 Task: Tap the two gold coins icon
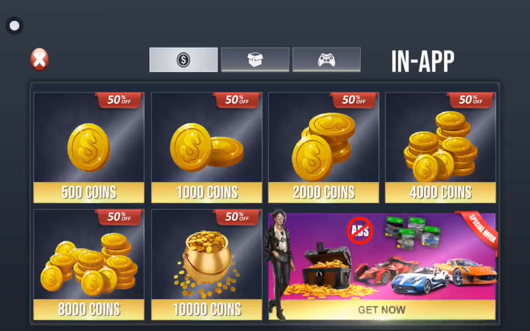coord(207,147)
